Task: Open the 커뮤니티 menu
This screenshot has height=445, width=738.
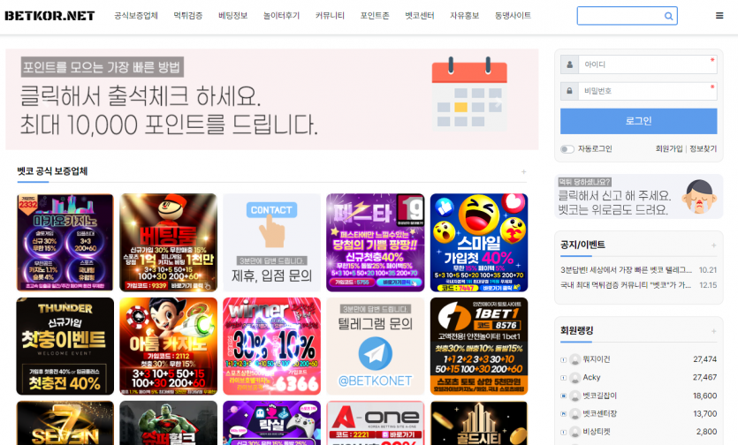Action: pos(330,16)
